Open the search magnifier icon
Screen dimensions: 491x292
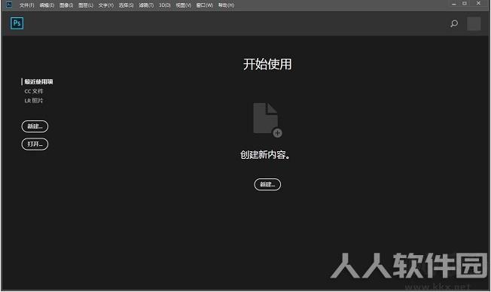(454, 23)
